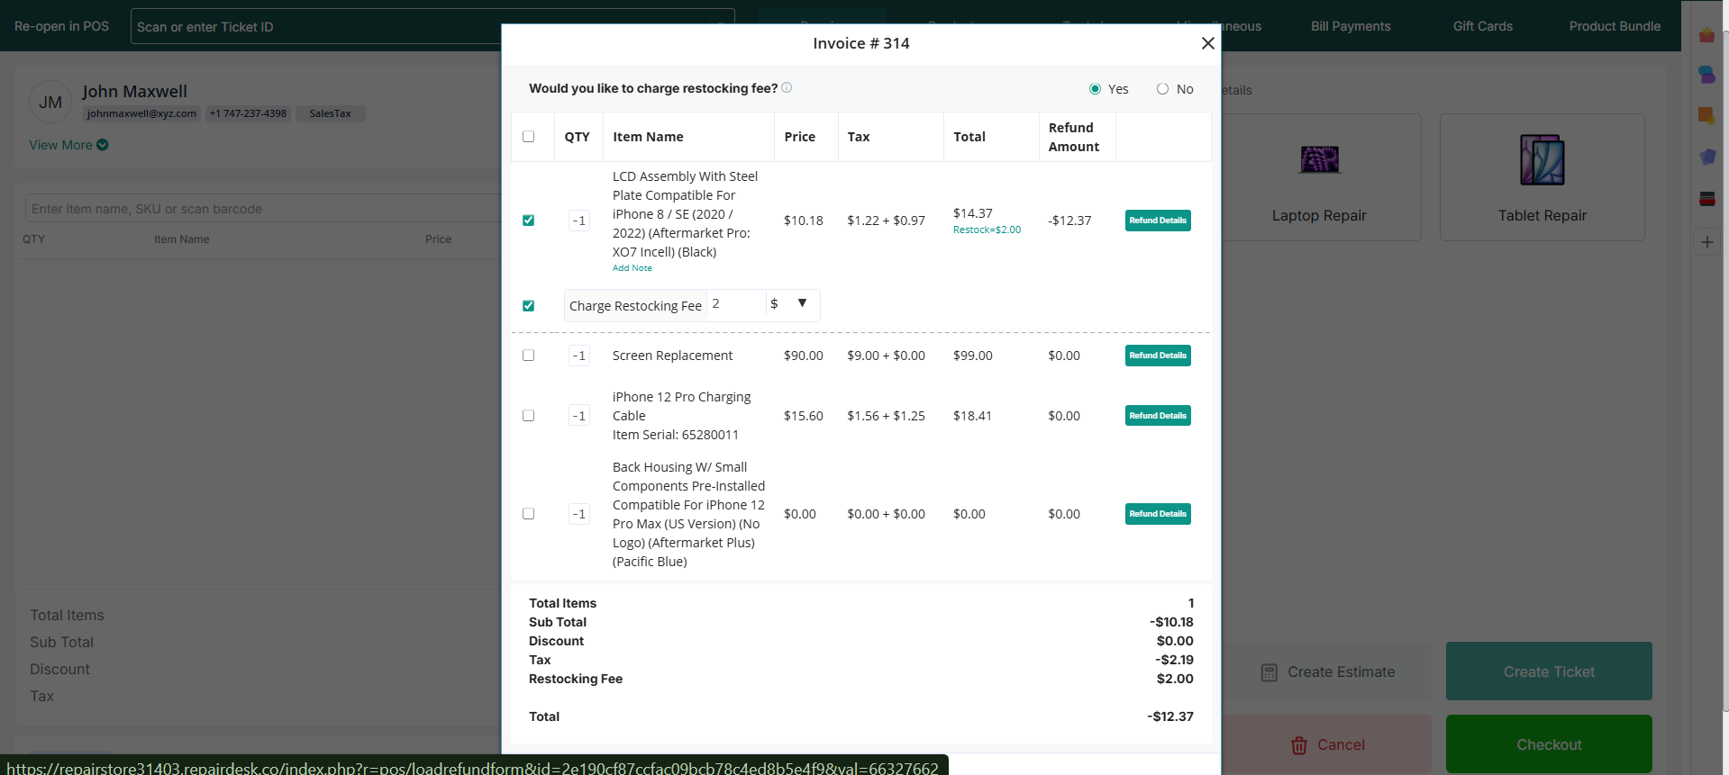Click the +1 747-237-4398 phone tag
Viewport: 1729px width, 775px height.
[248, 113]
